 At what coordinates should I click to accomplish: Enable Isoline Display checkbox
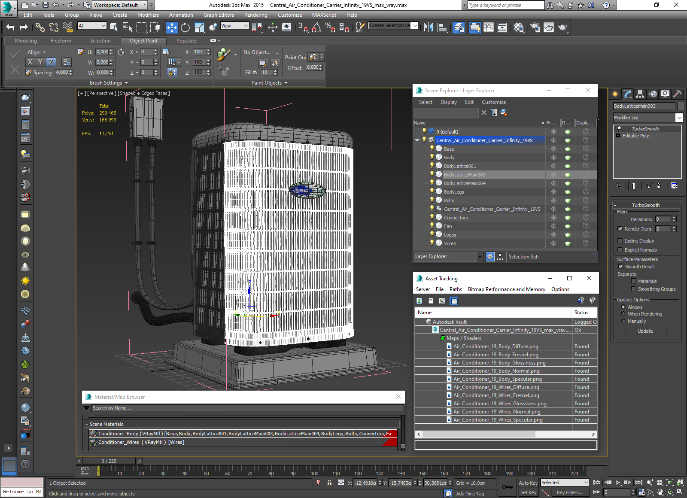click(x=620, y=241)
